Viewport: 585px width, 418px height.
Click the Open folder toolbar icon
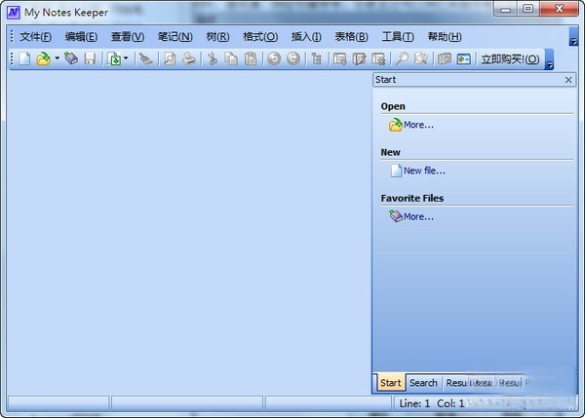tap(43, 59)
